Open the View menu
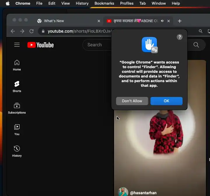The width and height of the screenshot is (210, 196). [66, 3]
